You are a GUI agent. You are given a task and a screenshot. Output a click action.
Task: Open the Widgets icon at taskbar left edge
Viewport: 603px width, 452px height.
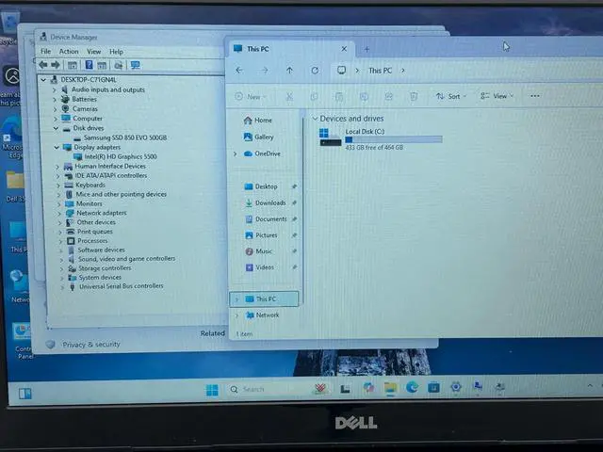(x=25, y=394)
